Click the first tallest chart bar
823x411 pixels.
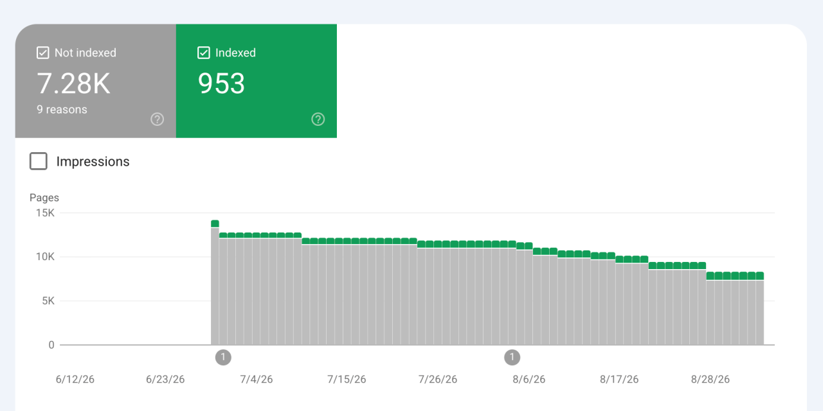tap(215, 283)
